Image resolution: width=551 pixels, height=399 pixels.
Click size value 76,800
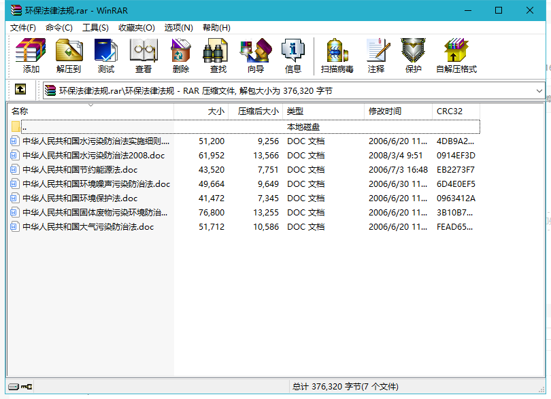point(212,213)
